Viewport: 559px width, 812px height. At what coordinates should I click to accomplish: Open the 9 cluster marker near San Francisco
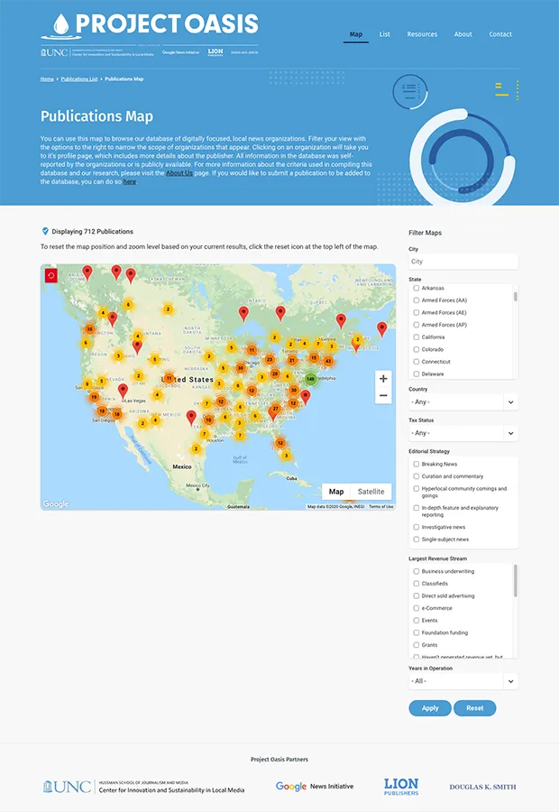coord(87,384)
